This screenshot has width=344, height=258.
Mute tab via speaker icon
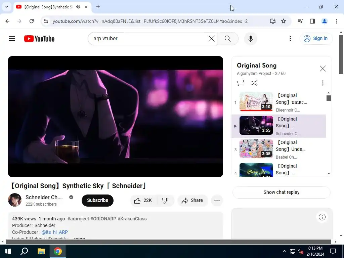78,7
